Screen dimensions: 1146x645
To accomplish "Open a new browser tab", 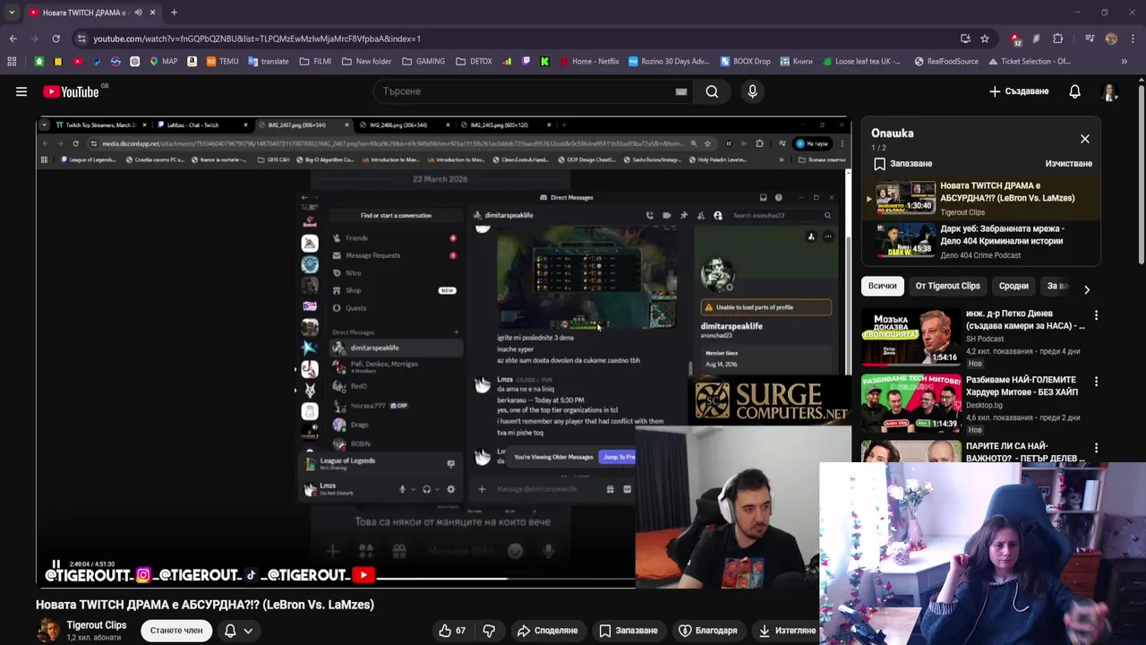I will coord(174,13).
